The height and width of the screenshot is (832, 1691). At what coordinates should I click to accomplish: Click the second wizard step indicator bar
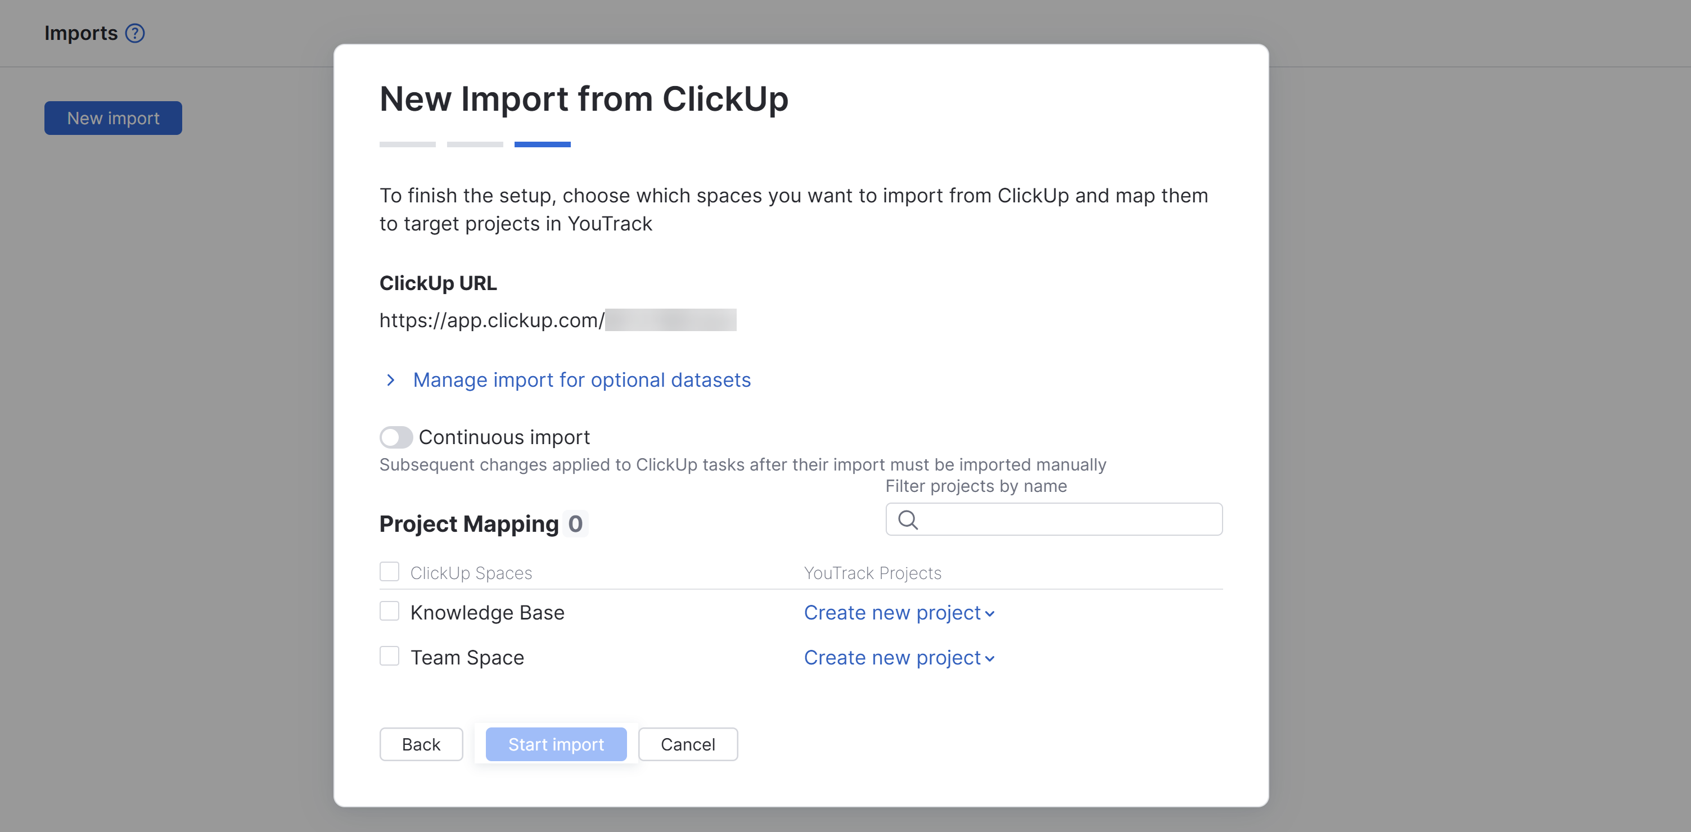[x=475, y=144]
